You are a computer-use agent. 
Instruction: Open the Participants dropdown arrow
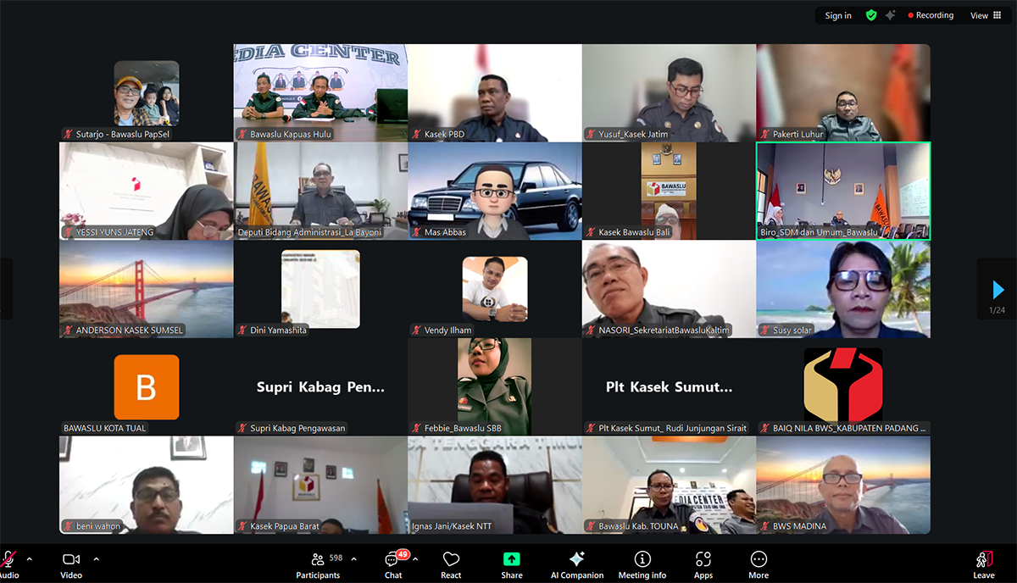[353, 559]
